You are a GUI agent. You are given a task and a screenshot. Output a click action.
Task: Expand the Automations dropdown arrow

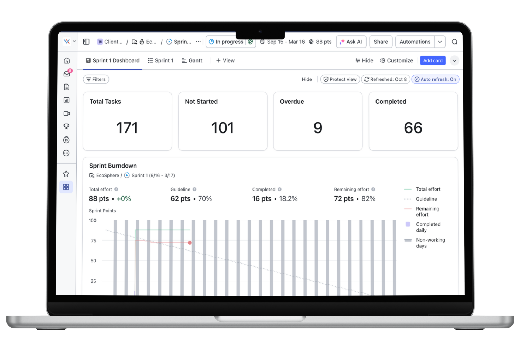[440, 42]
